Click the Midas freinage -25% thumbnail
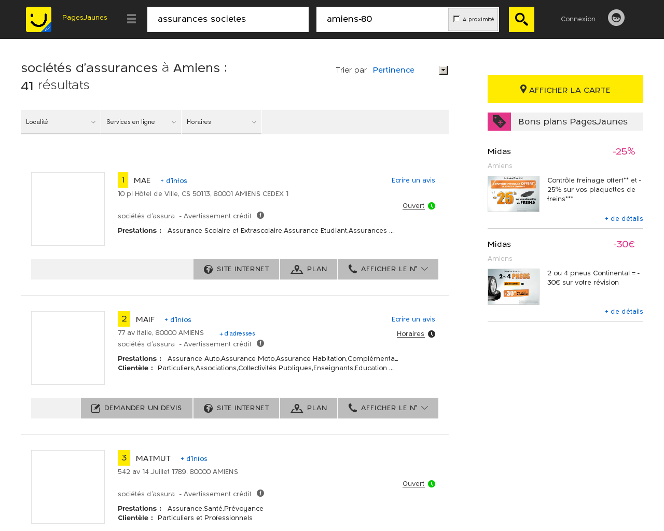 (514, 194)
